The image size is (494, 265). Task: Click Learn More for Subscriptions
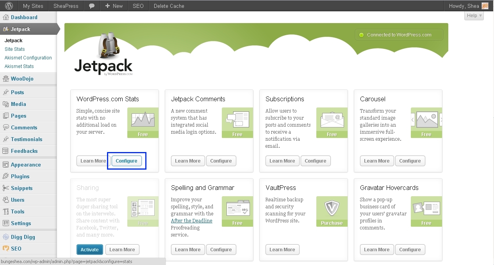282,161
